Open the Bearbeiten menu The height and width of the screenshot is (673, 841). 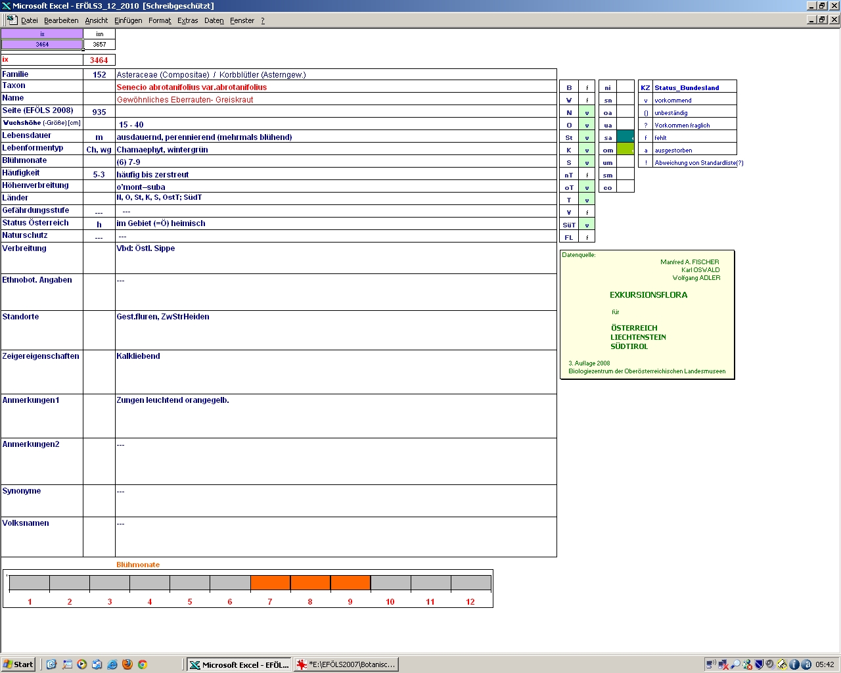pyautogui.click(x=61, y=20)
